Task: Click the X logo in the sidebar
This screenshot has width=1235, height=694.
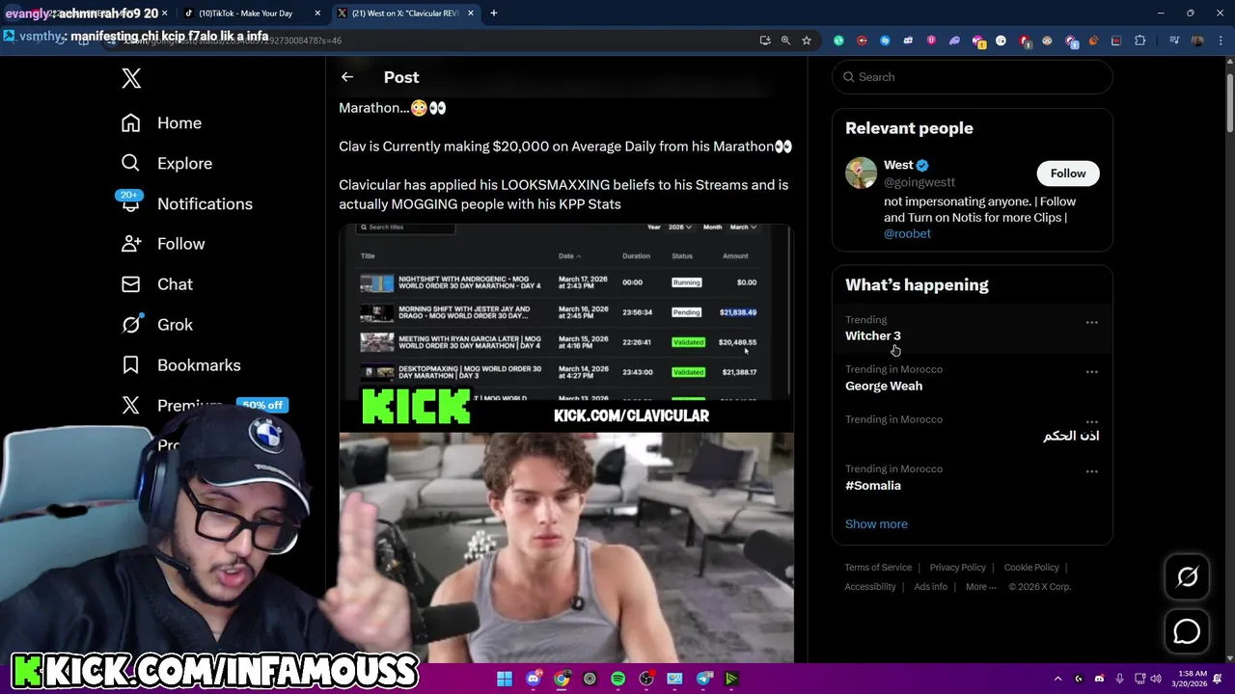Action: (131, 78)
